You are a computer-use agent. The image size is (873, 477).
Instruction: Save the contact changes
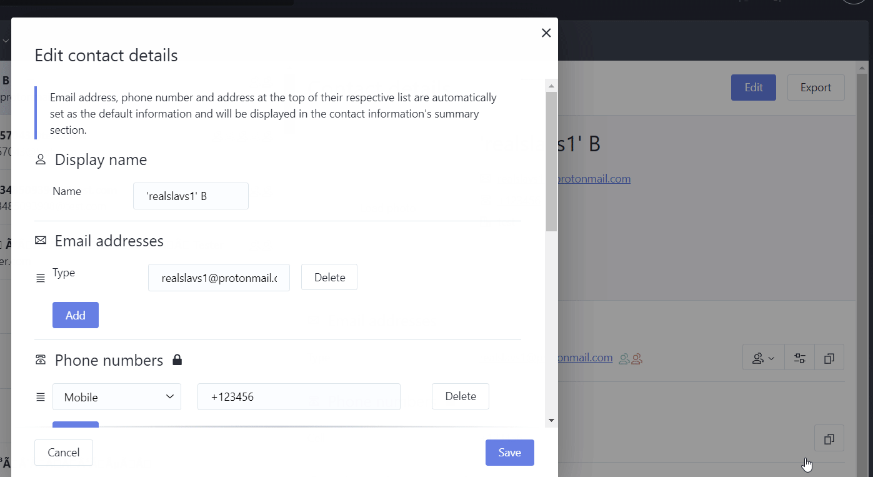[509, 452]
